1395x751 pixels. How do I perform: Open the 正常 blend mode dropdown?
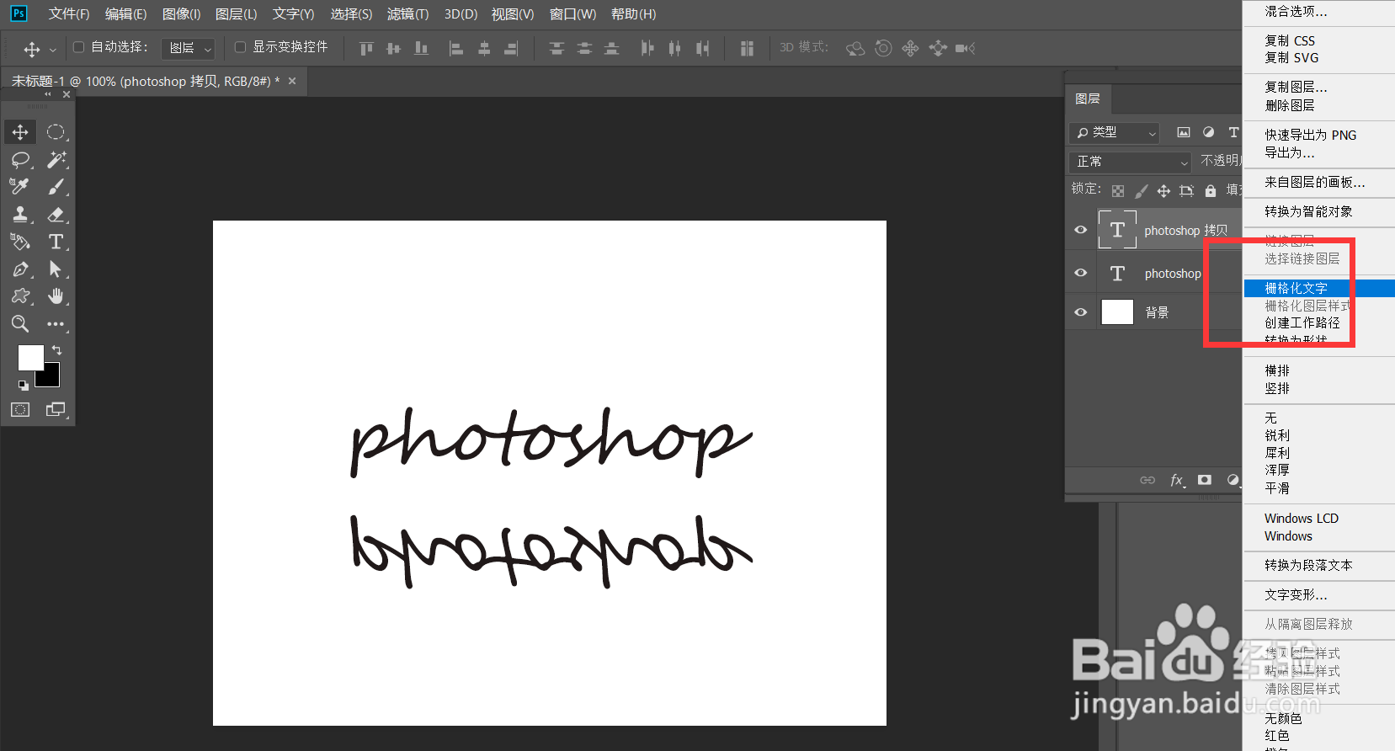coord(1131,161)
